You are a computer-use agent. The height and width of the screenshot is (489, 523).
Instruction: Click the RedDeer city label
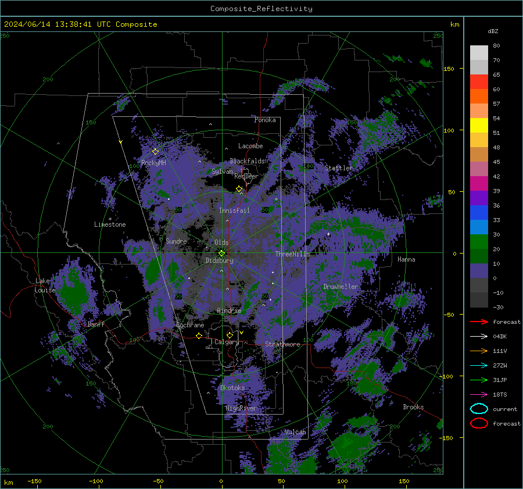click(246, 176)
